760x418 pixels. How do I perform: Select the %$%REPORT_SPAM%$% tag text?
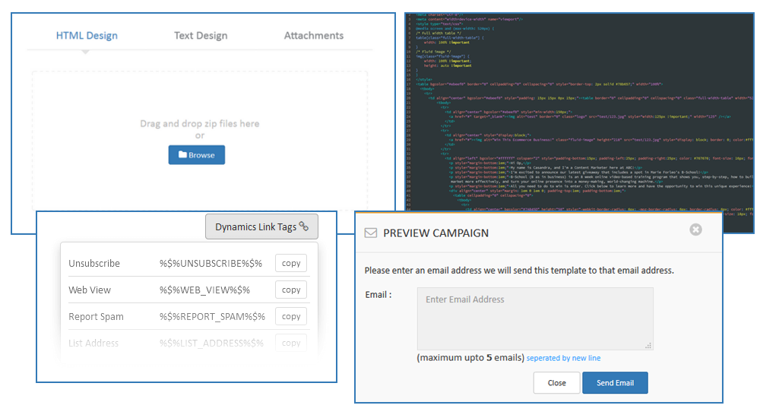[x=212, y=317]
